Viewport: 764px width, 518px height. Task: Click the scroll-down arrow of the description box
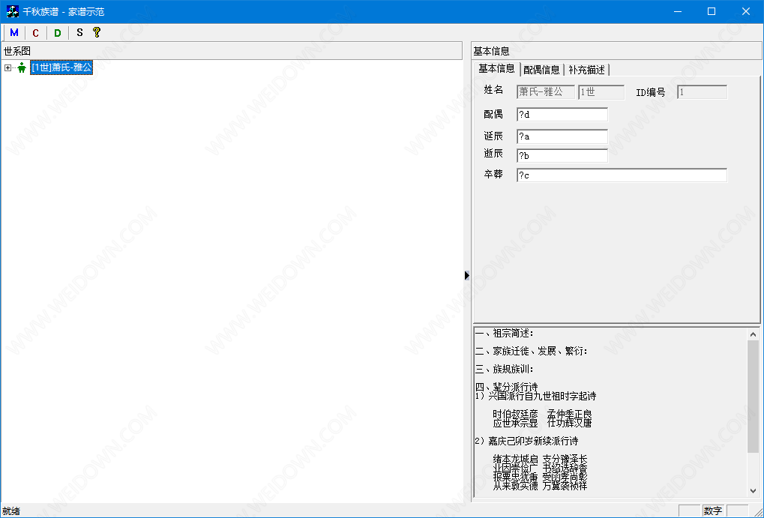pos(753,491)
